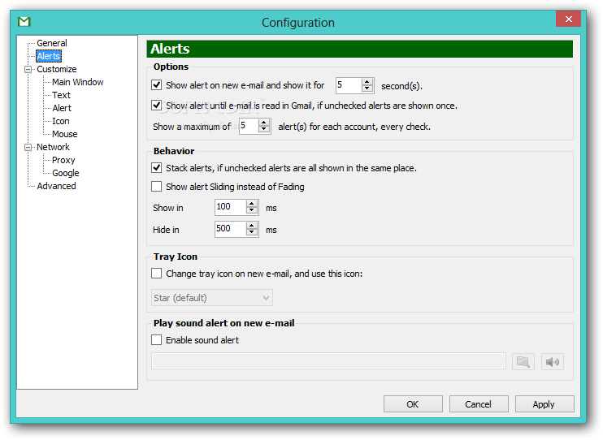Click the browse sound file icon button

[523, 361]
